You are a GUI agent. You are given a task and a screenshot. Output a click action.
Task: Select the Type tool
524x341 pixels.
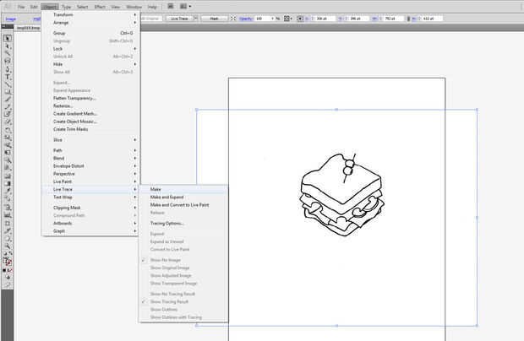click(8, 77)
